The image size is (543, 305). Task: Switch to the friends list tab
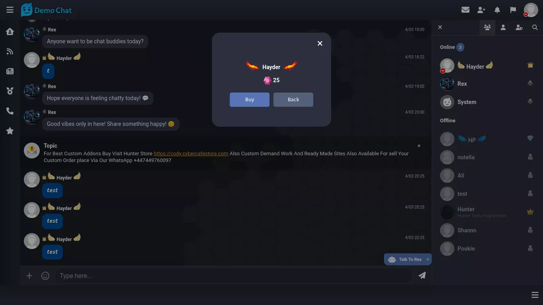503,27
